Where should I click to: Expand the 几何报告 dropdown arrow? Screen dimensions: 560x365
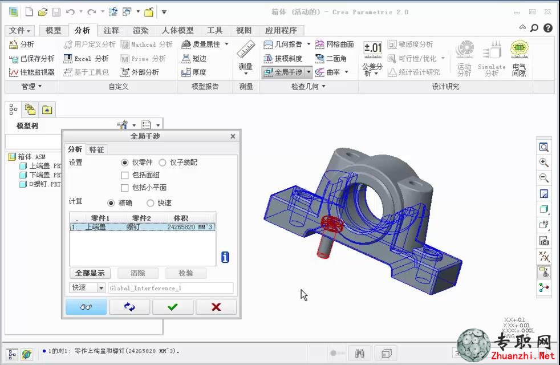[x=309, y=44]
